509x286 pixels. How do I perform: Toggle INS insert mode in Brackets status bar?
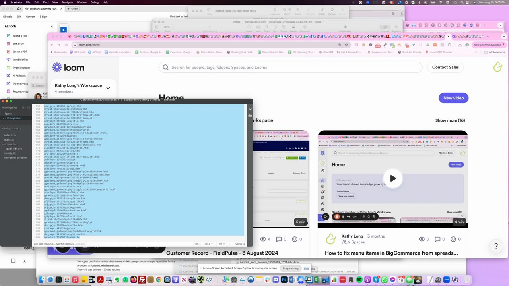click(197, 244)
